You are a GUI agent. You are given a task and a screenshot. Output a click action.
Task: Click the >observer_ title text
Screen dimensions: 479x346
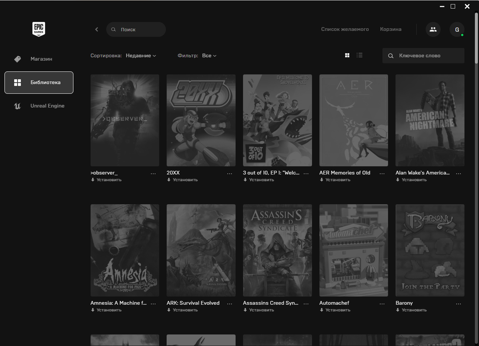(x=104, y=173)
